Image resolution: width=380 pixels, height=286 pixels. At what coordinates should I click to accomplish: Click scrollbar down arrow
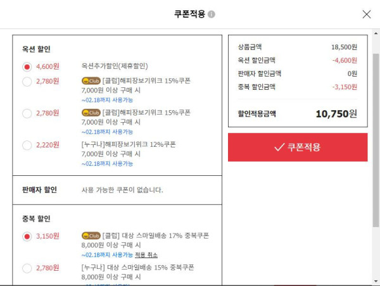pyautogui.click(x=376, y=281)
